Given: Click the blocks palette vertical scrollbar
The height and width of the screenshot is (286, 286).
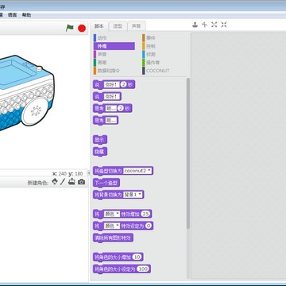Looking at the screenshot, I should (188, 153).
